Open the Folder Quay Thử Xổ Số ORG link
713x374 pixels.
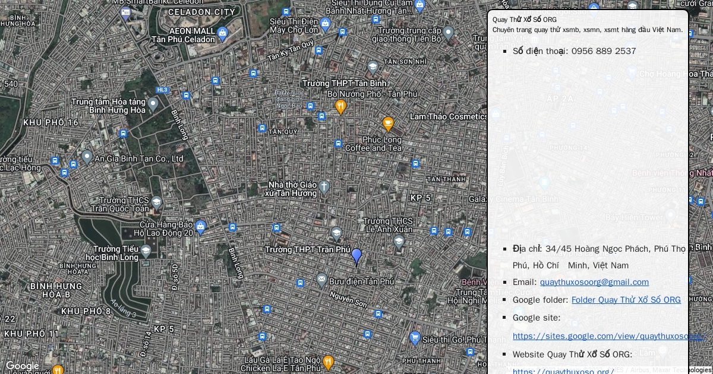click(626, 300)
